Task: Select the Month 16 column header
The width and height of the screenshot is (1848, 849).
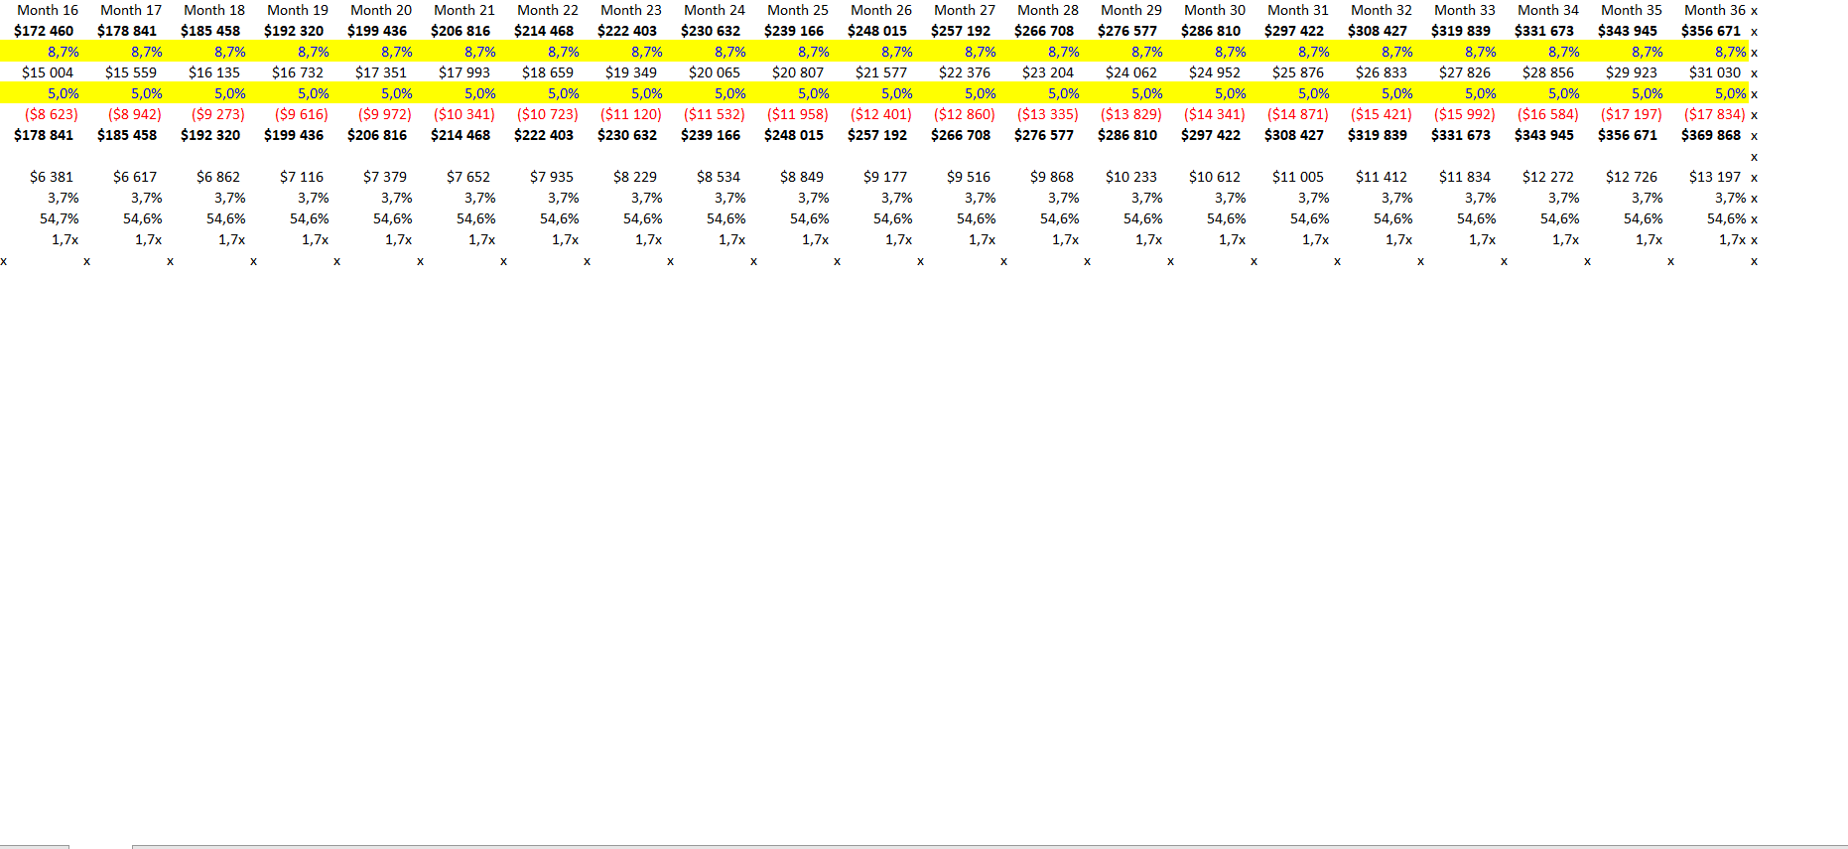Action: (x=48, y=10)
